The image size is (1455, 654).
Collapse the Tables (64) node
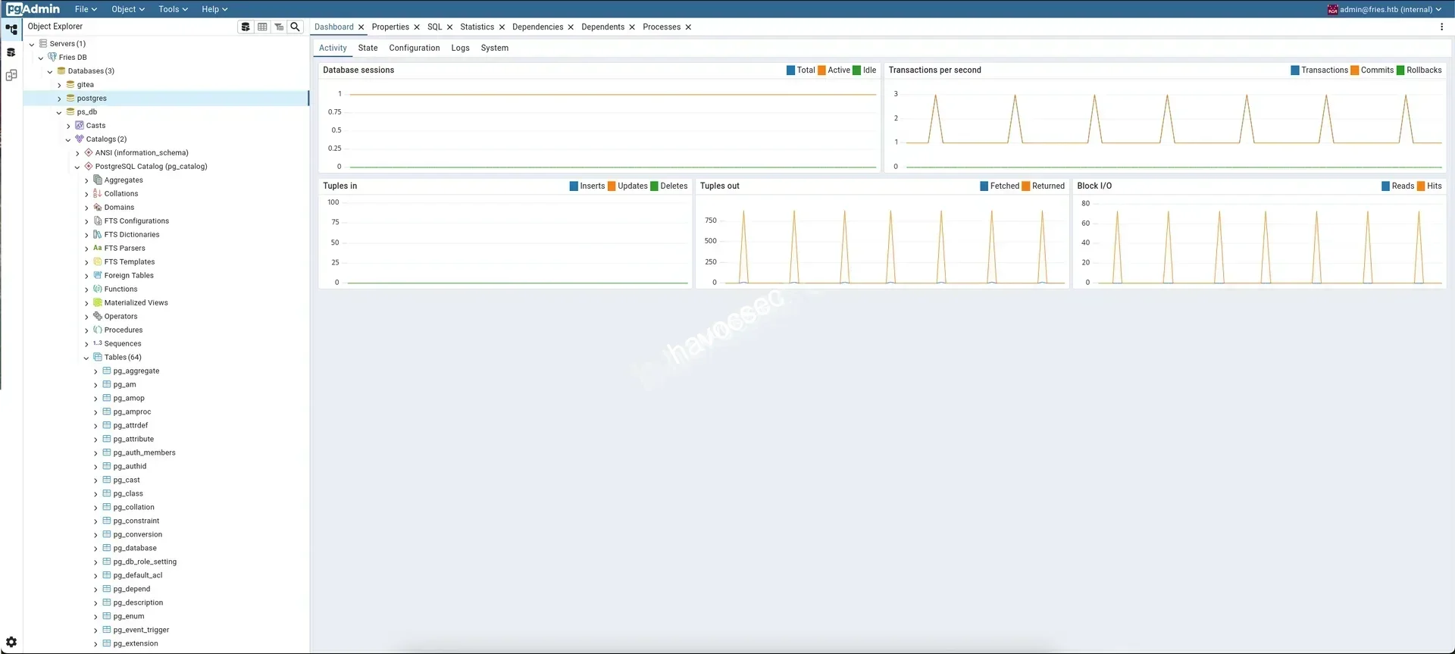coord(86,358)
